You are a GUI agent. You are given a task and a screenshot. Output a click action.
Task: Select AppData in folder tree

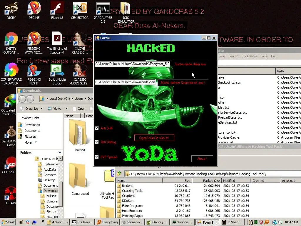click(47, 169)
